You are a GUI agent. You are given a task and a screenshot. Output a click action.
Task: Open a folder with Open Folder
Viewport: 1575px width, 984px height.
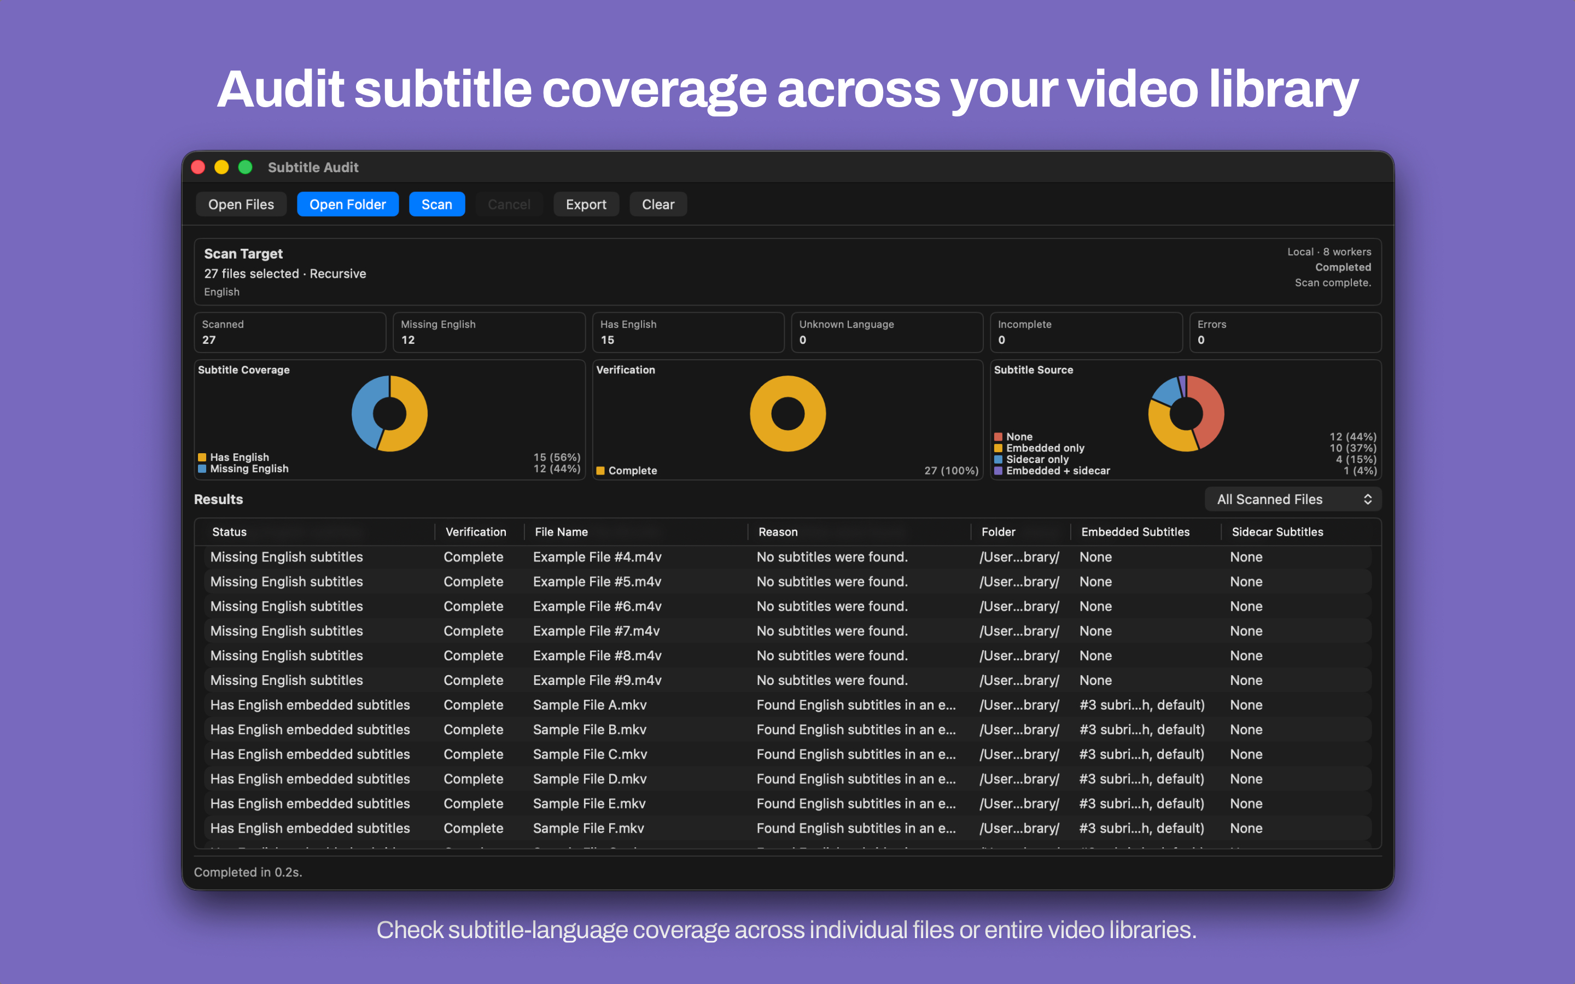pos(348,204)
